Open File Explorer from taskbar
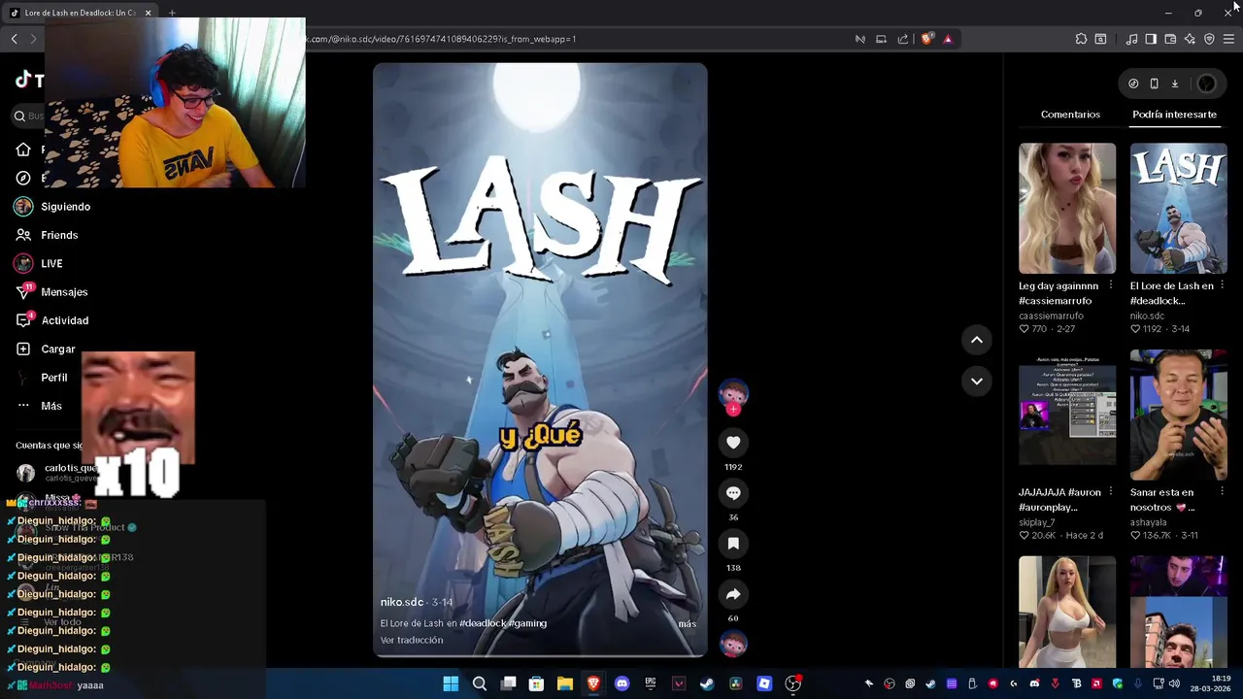Screen dimensions: 1243x699 pyautogui.click(x=565, y=683)
